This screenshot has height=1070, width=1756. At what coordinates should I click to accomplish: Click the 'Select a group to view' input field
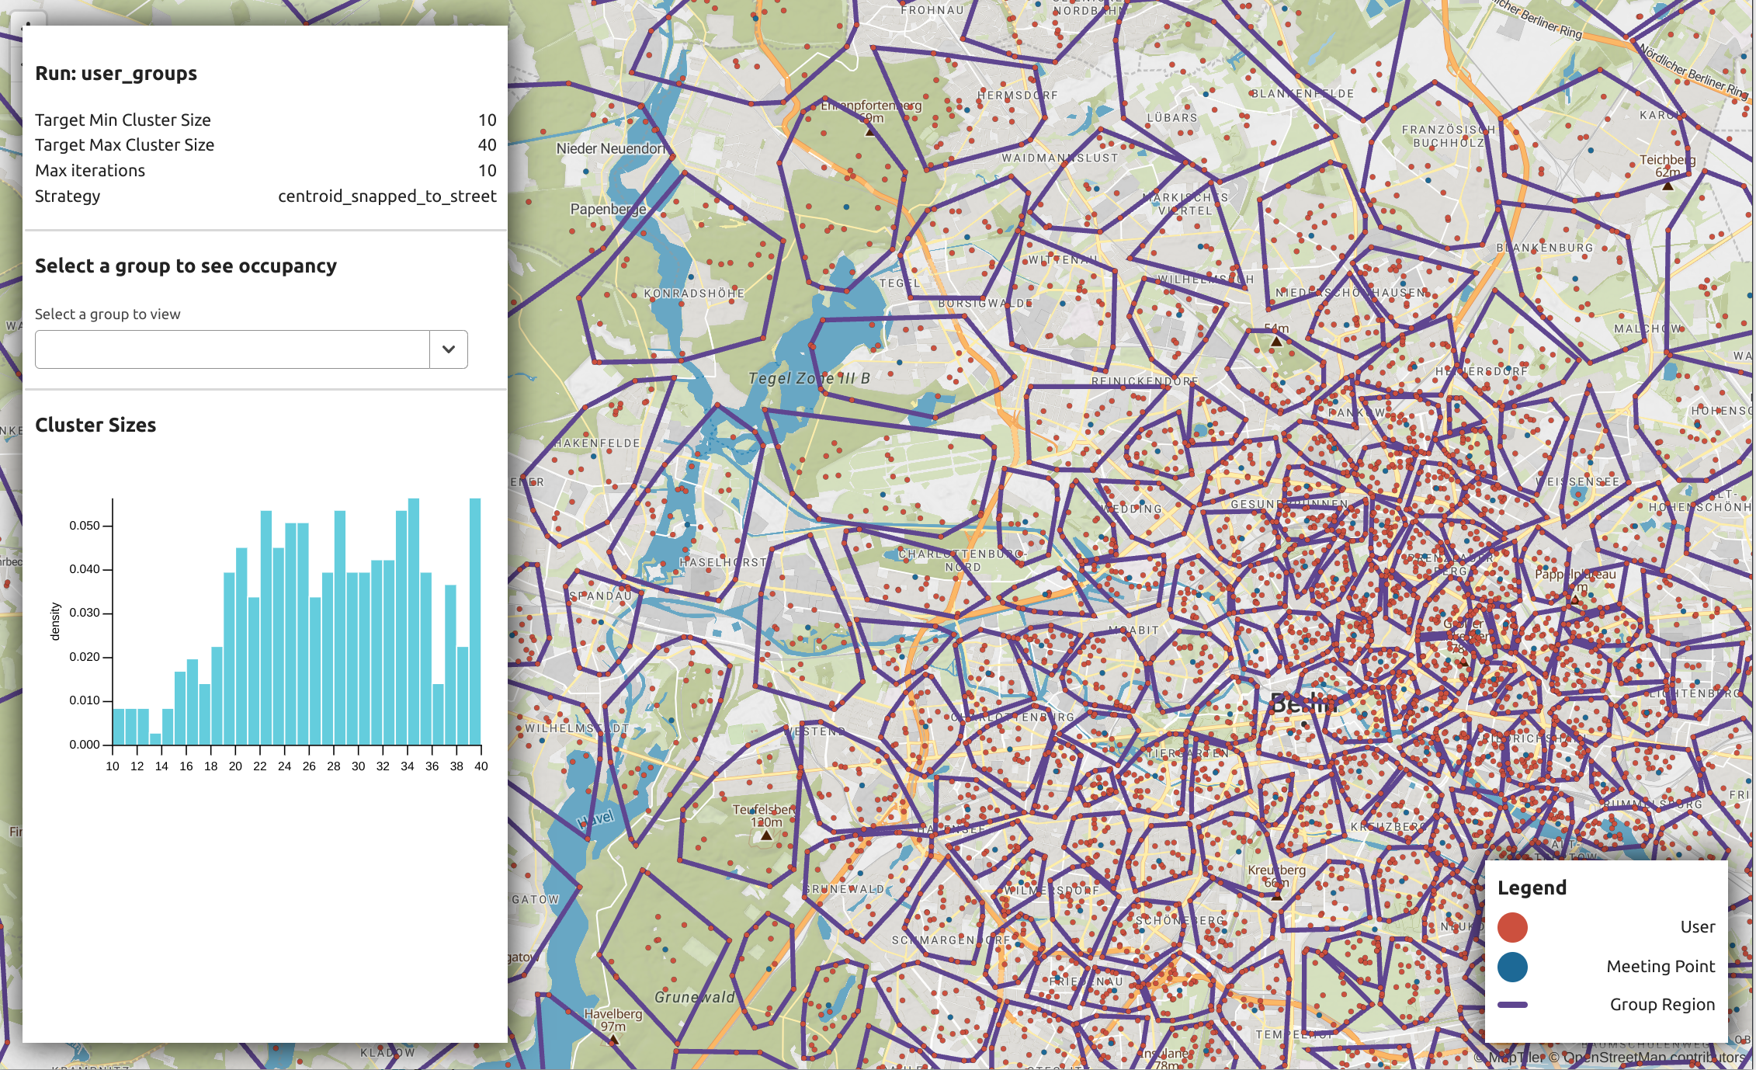click(x=231, y=349)
